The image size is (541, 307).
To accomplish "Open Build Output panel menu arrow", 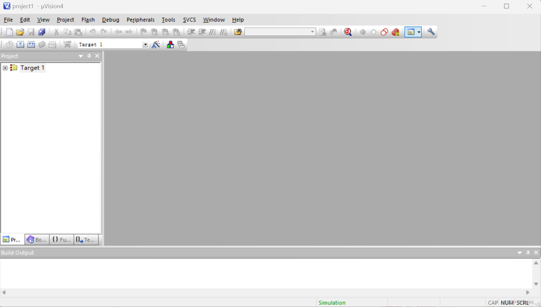I will [x=519, y=253].
